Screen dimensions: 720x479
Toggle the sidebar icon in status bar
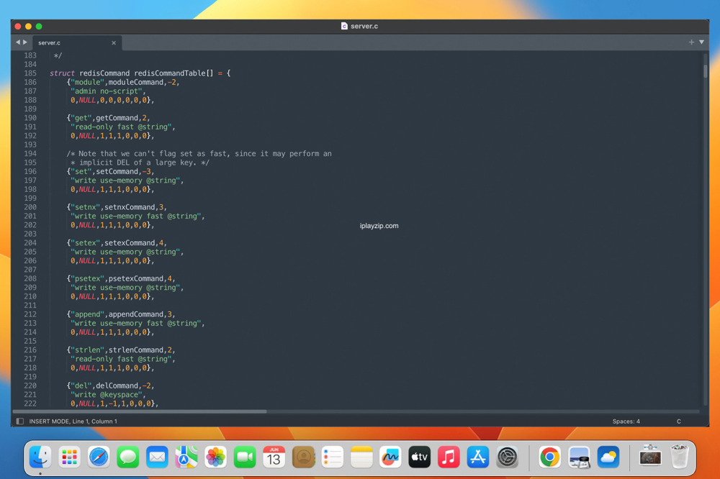point(19,421)
